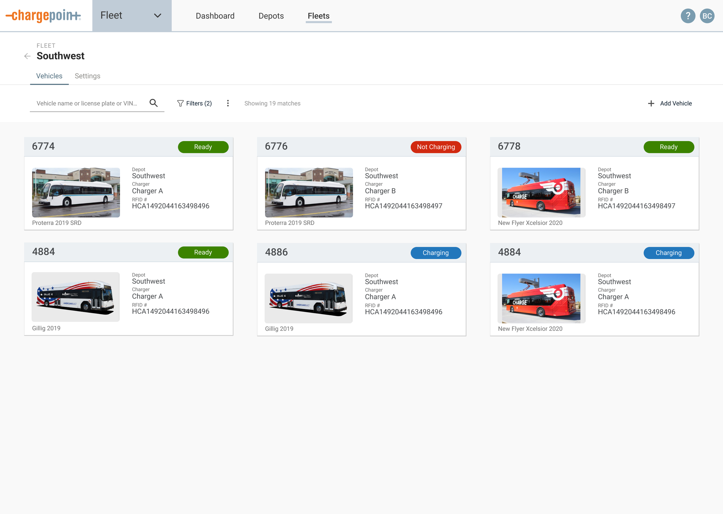Select the Fleets nav item
Image resolution: width=723 pixels, height=514 pixels.
click(318, 16)
